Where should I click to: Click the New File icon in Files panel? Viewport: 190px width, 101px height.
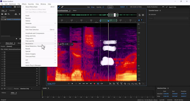coord(9,14)
